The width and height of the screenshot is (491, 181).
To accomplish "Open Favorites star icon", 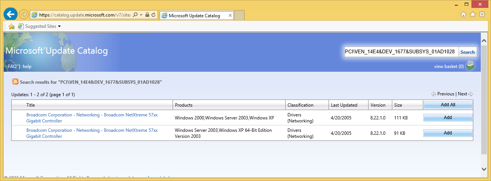I will pyautogui.click(x=473, y=15).
